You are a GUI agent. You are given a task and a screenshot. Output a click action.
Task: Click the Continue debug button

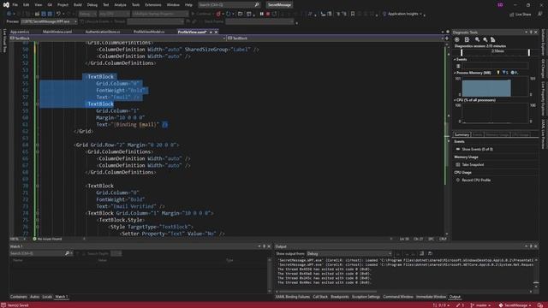202,14
